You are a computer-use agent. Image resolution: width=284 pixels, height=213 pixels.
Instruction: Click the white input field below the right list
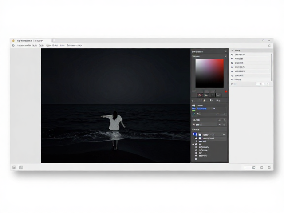pos(263,84)
